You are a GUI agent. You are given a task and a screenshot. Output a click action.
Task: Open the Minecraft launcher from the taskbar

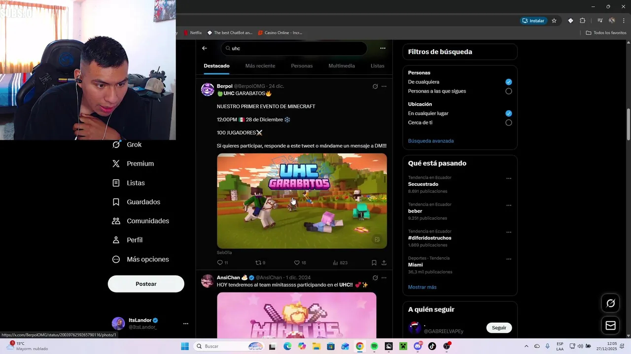point(403,346)
